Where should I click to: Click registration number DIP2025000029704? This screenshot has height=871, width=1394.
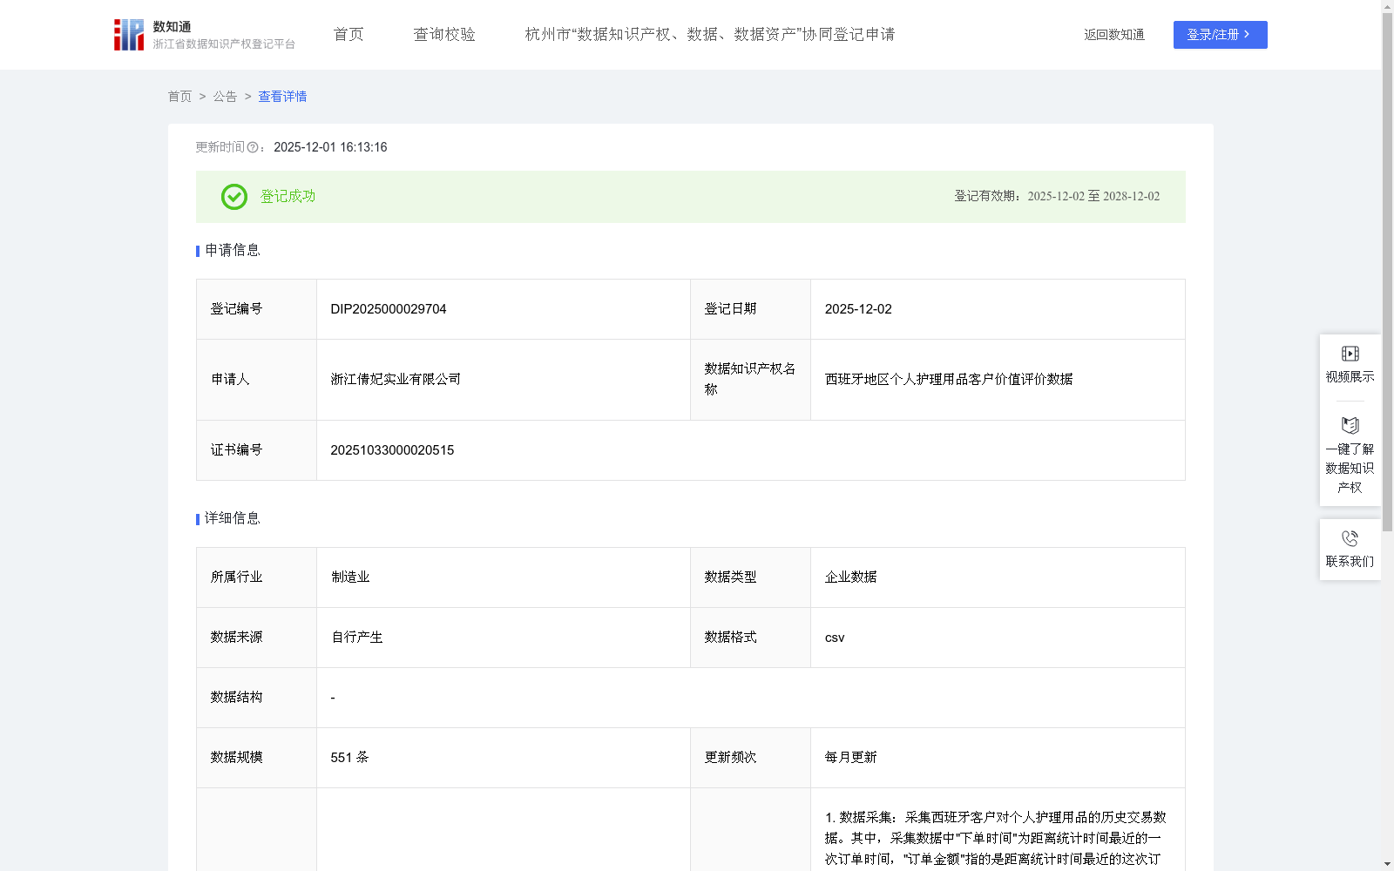tap(389, 309)
